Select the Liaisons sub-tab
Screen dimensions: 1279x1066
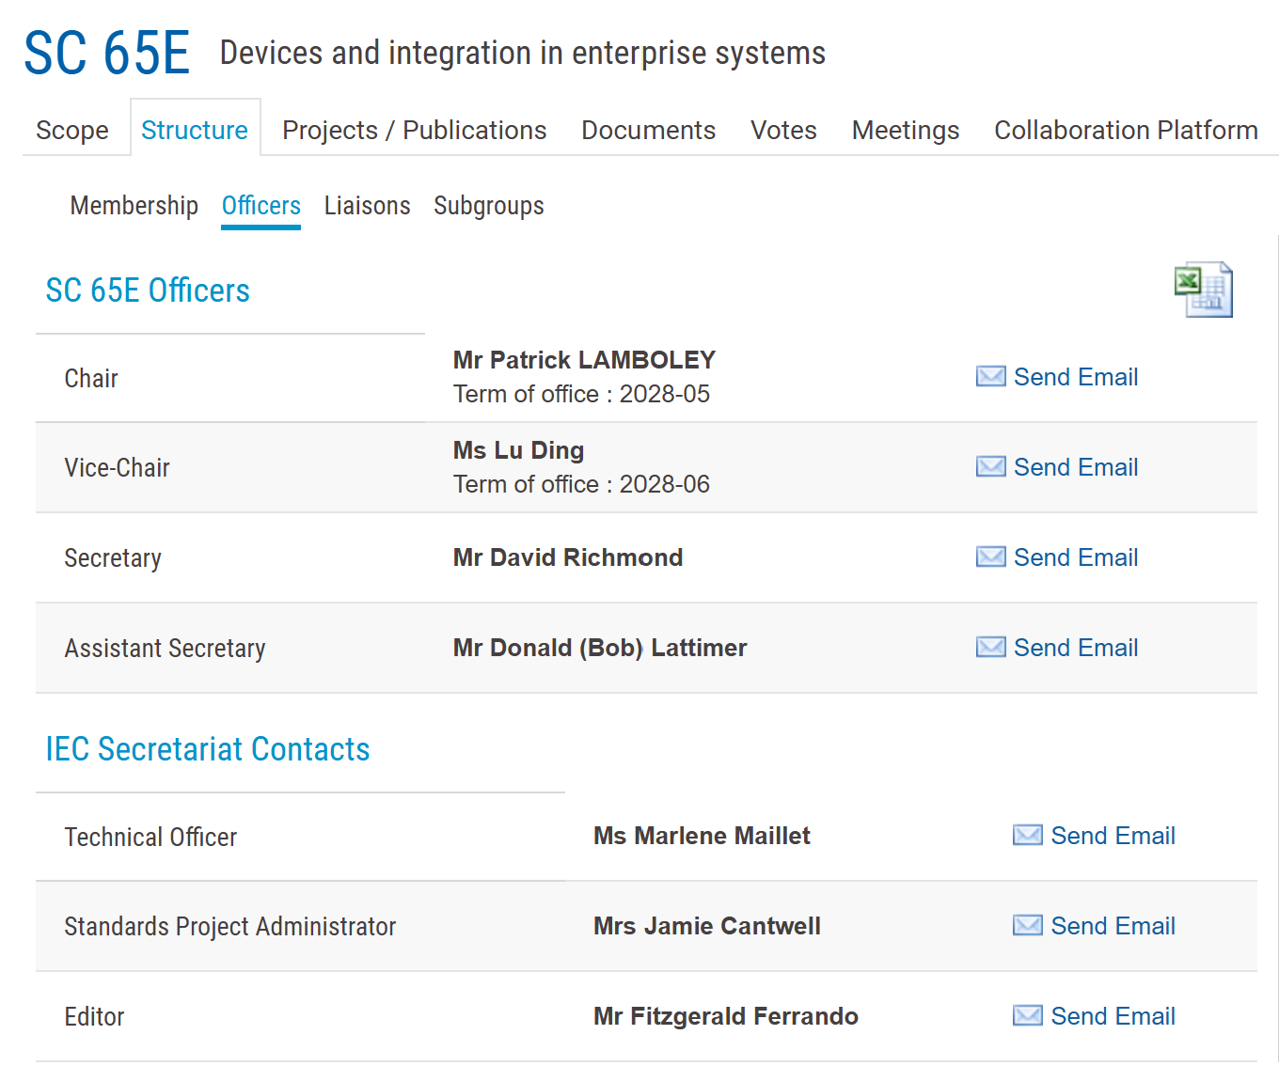pos(367,206)
